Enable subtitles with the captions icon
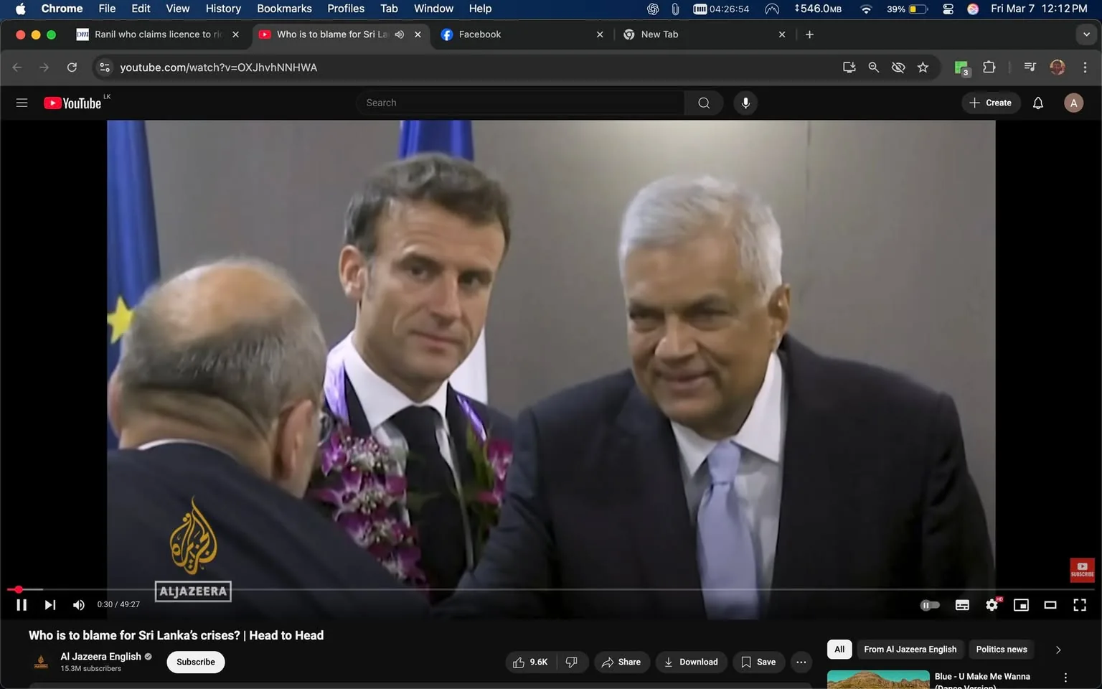The image size is (1102, 689). point(962,604)
